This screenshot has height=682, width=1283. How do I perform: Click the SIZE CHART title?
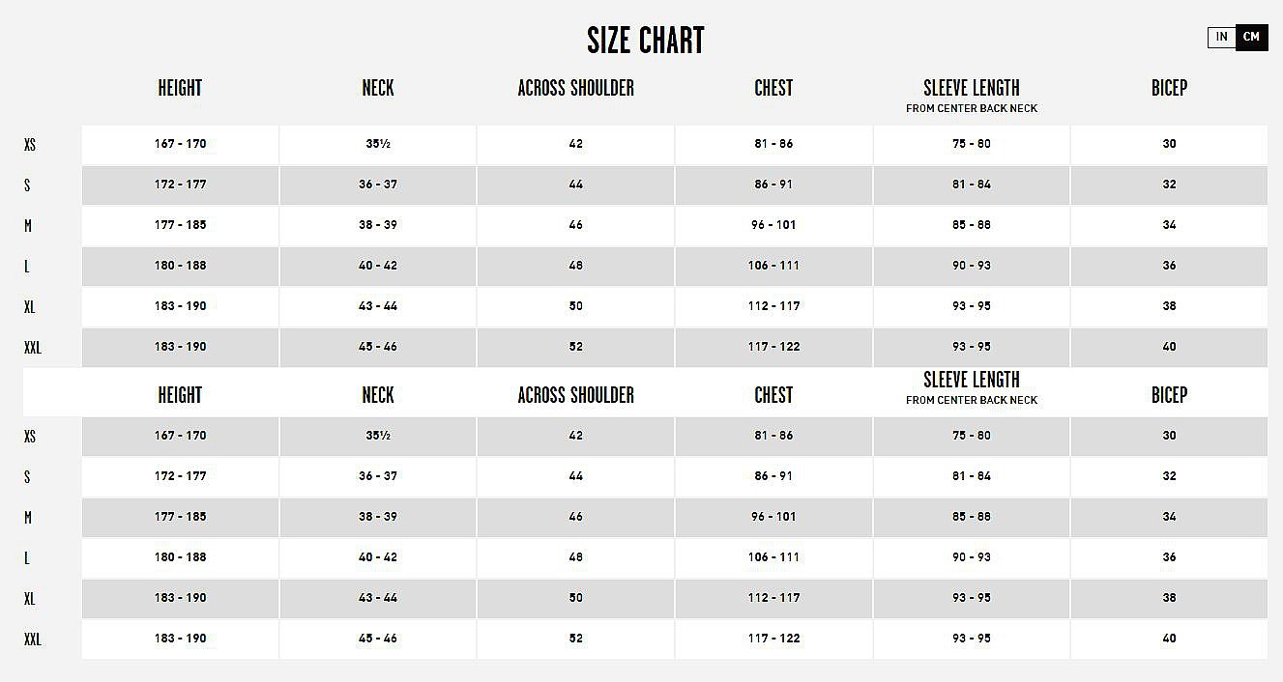[646, 41]
